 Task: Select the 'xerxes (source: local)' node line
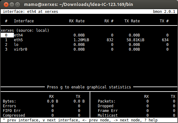coord(25,31)
